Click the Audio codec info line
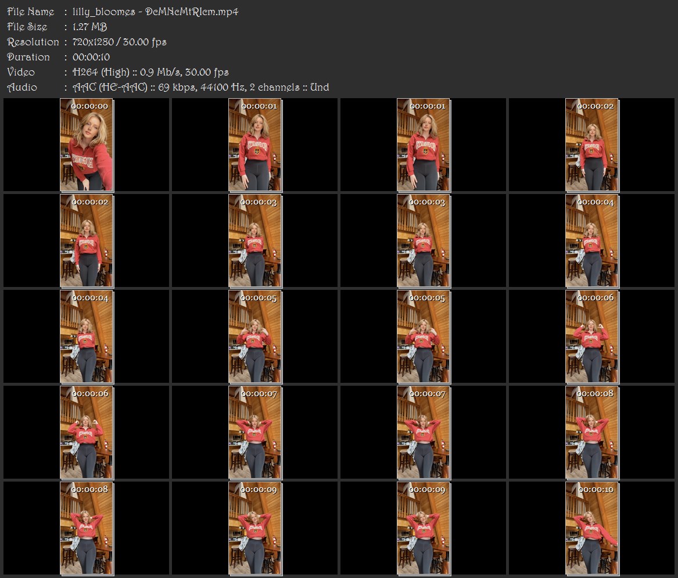The width and height of the screenshot is (678, 578). (x=200, y=87)
